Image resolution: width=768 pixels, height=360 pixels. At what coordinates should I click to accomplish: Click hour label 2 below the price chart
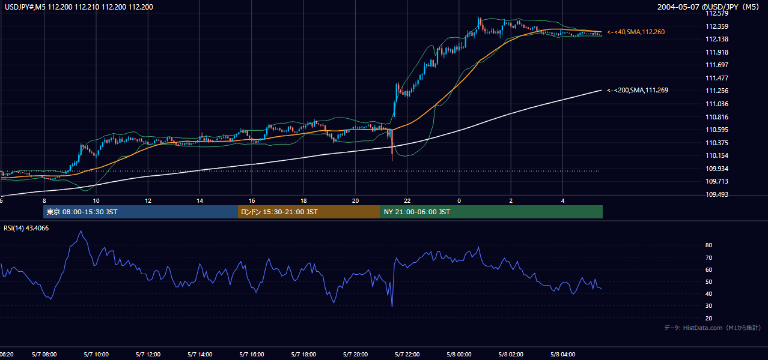point(511,200)
